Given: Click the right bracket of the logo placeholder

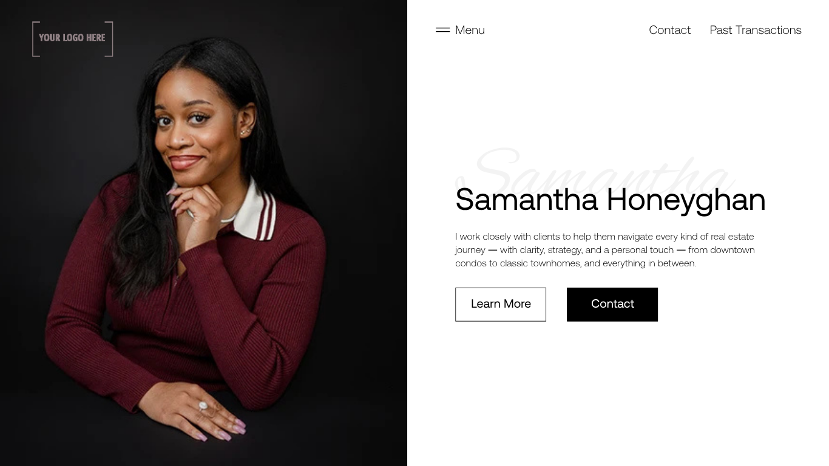Looking at the screenshot, I should [109, 39].
